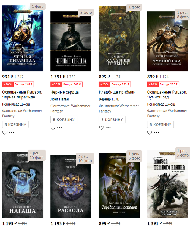Click heart icon under Чумной сад

pyautogui.click(x=150, y=133)
